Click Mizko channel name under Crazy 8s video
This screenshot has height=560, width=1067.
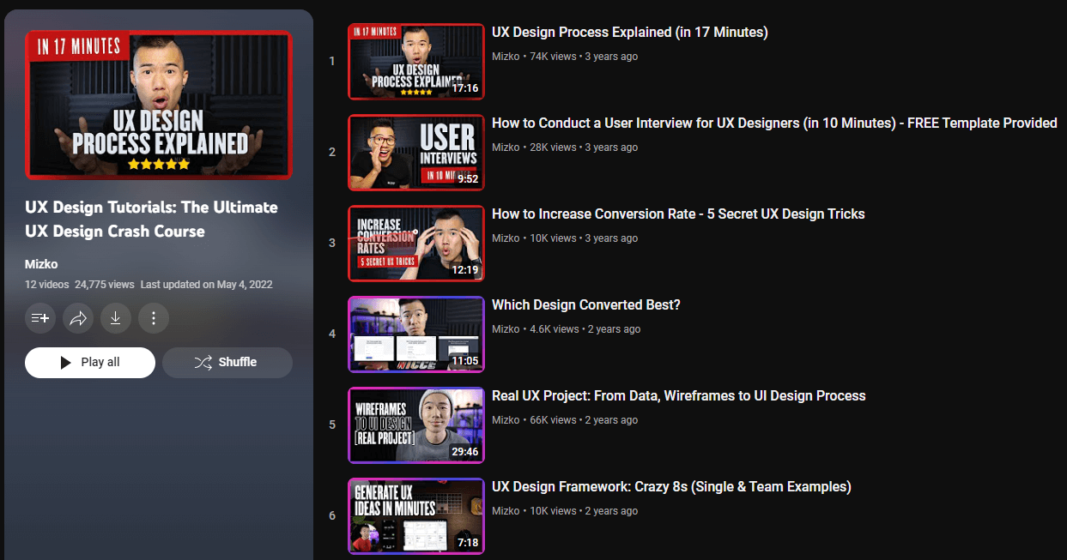pos(506,511)
